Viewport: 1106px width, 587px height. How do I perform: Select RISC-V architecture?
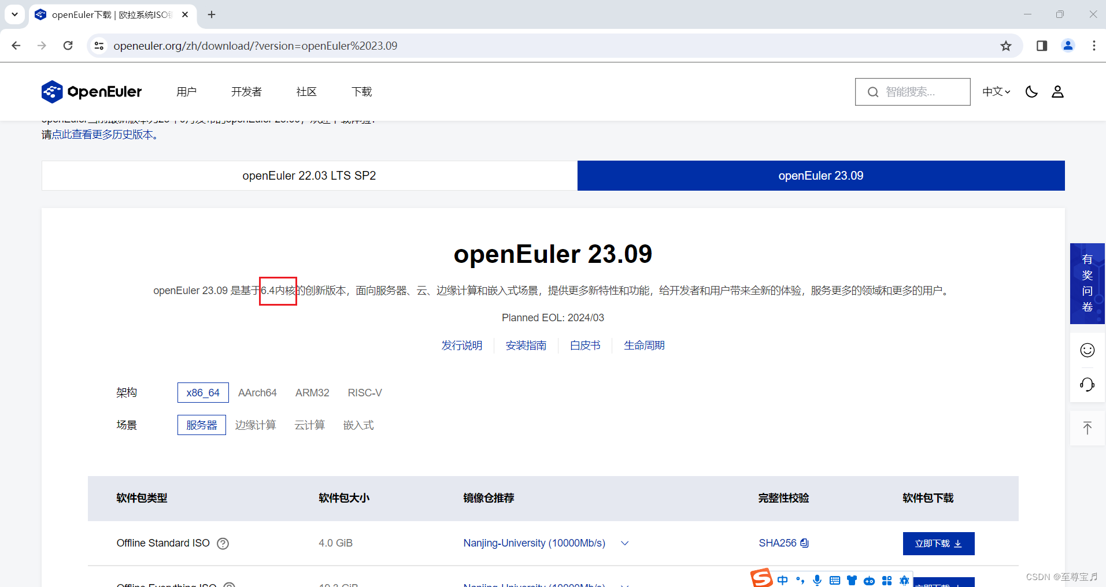pos(365,393)
